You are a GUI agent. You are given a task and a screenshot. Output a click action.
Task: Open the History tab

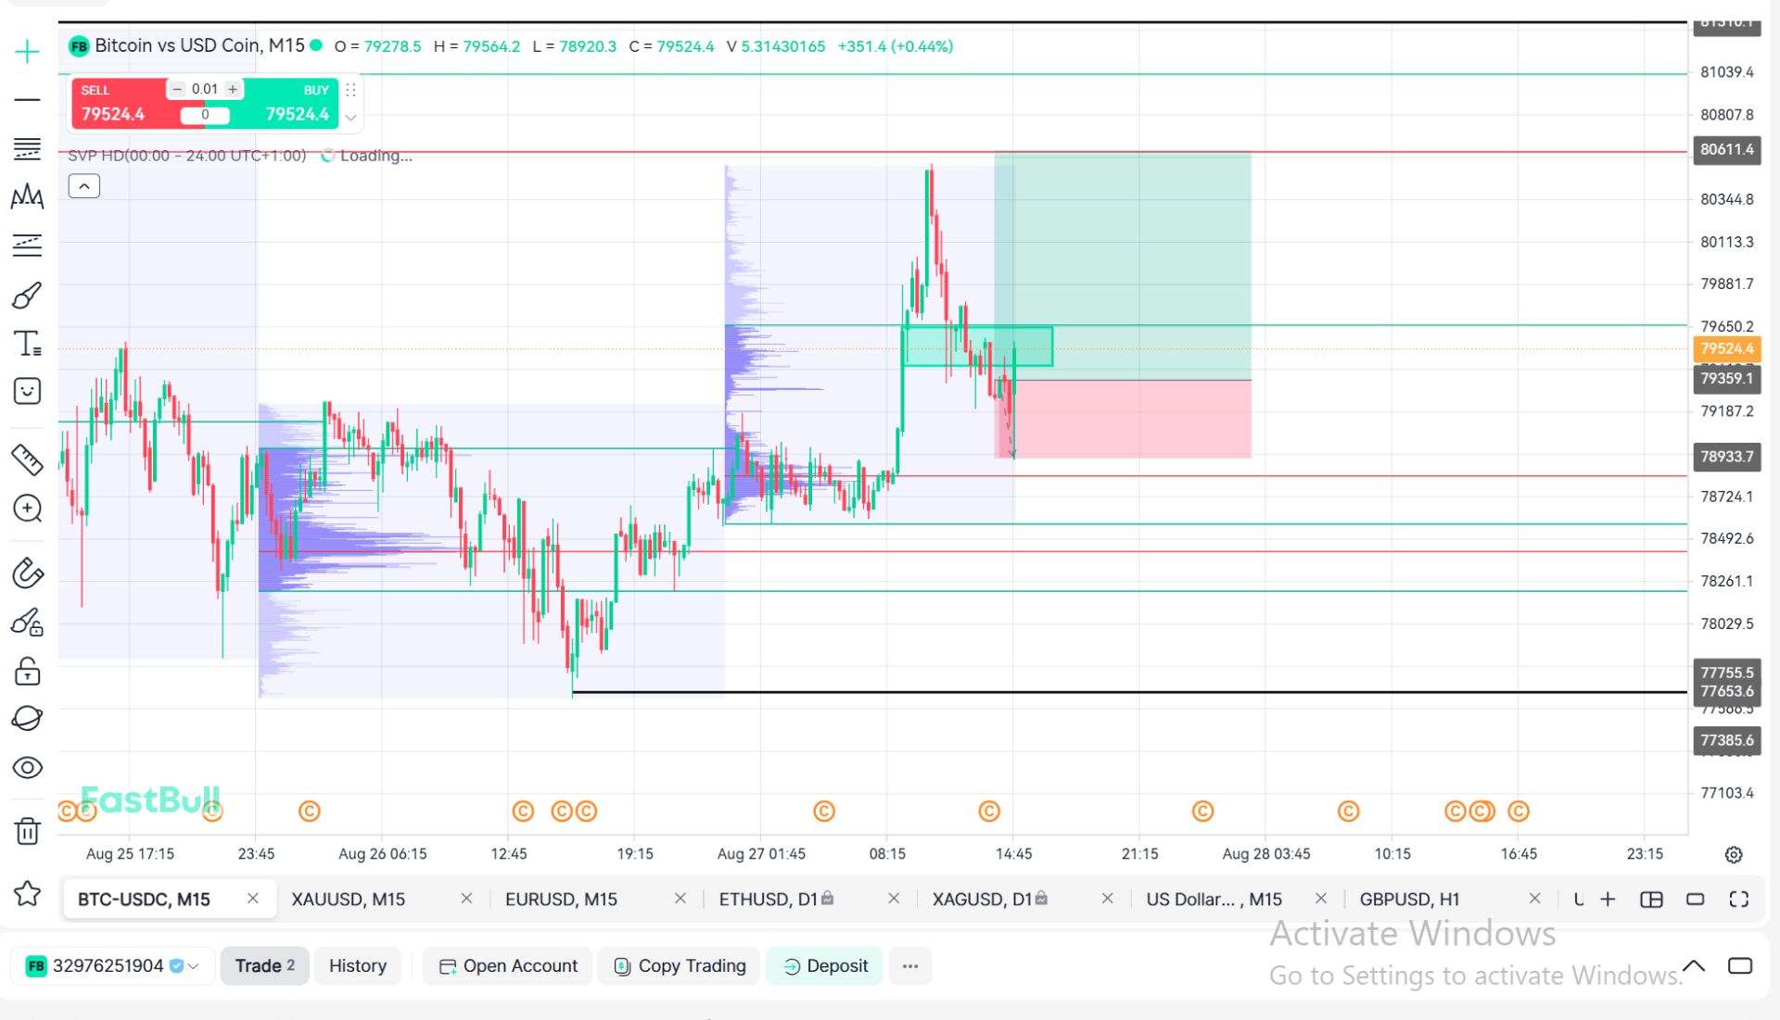point(357,965)
